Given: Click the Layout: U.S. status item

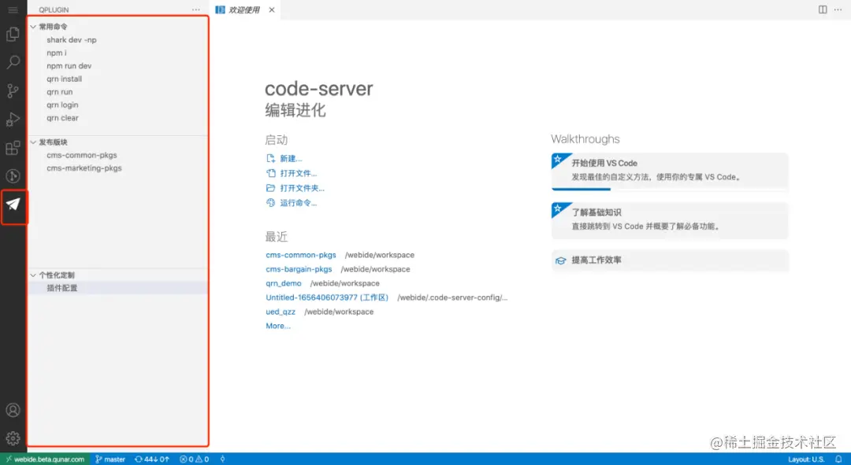Looking at the screenshot, I should pyautogui.click(x=806, y=459).
